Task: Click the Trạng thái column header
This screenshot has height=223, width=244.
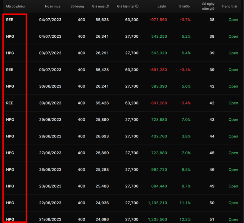Action: (x=229, y=6)
